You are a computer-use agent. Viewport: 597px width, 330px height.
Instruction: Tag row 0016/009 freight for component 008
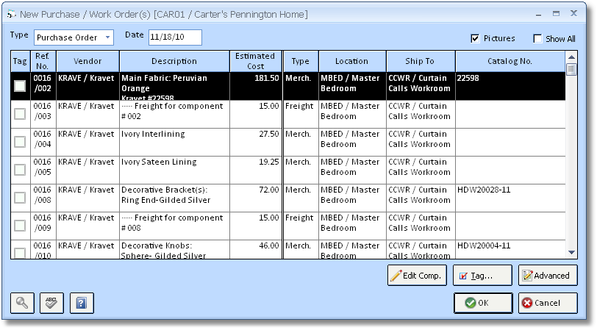click(20, 226)
